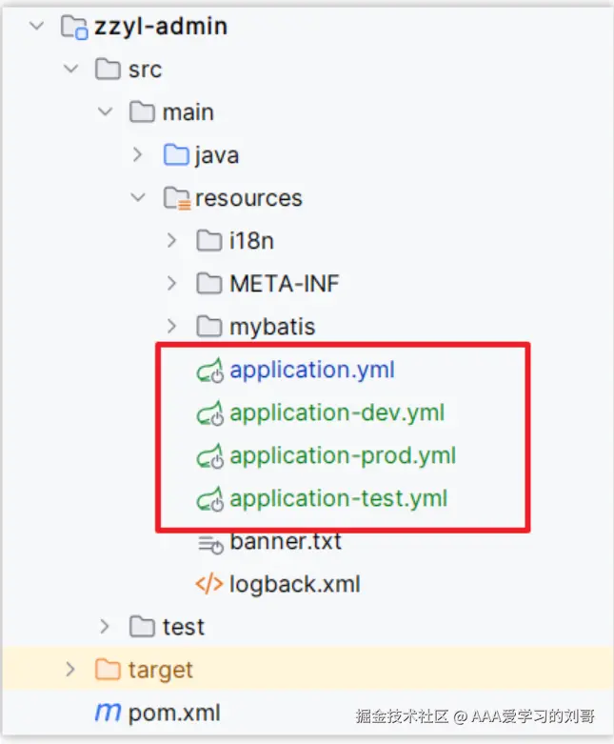Screen dimensions: 614x744
Task: Click the Spring icon beside application-dev.yml
Action: point(209,413)
